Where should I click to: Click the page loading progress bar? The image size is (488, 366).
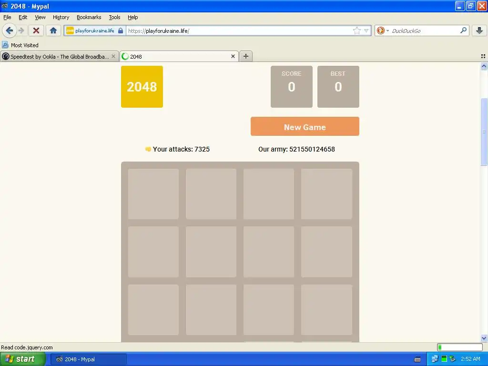click(460, 347)
